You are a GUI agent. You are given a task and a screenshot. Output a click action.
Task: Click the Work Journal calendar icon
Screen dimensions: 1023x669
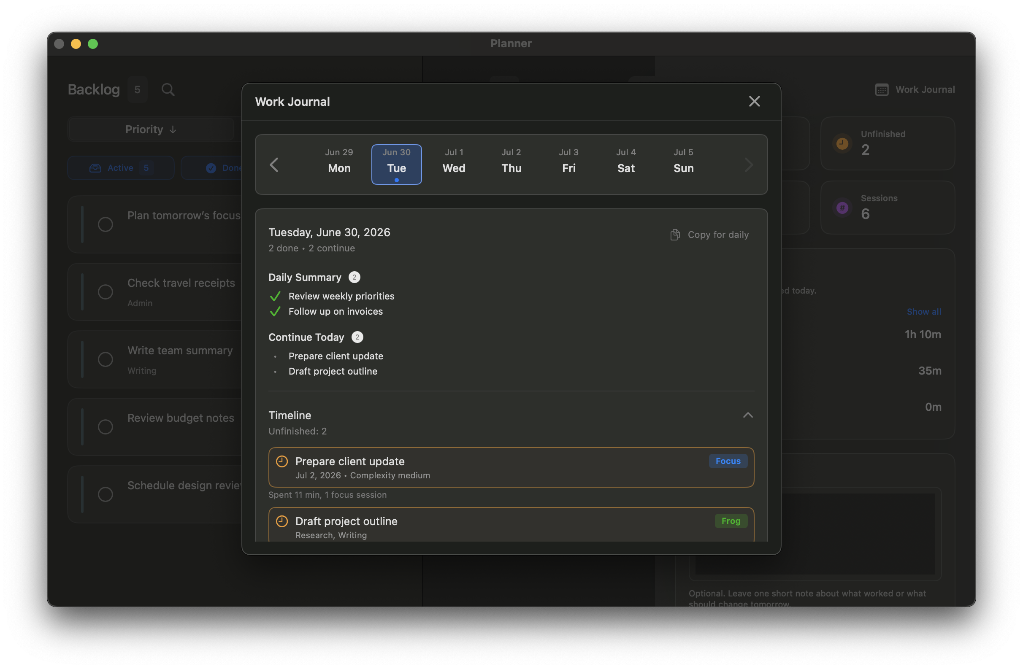point(882,89)
